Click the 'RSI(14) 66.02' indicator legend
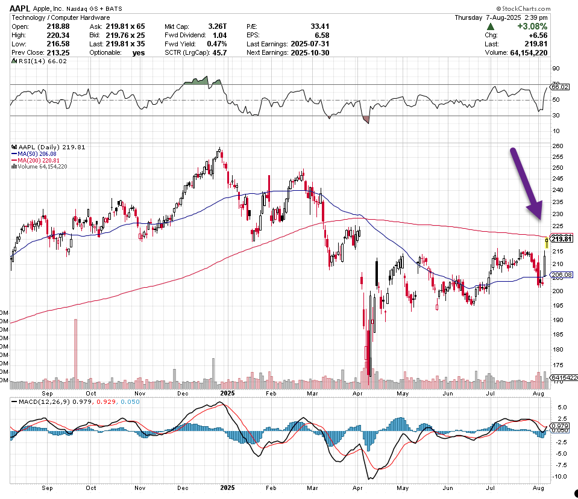The width and height of the screenshot is (578, 499). [42, 61]
